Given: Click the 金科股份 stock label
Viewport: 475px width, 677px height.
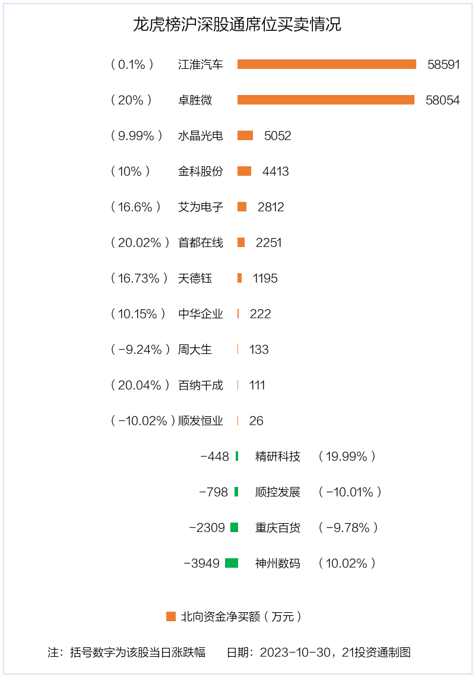Looking at the screenshot, I should 201,171.
